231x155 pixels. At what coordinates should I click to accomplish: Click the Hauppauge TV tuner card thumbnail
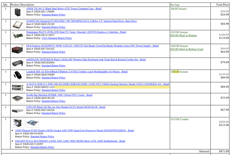coord(18,36)
